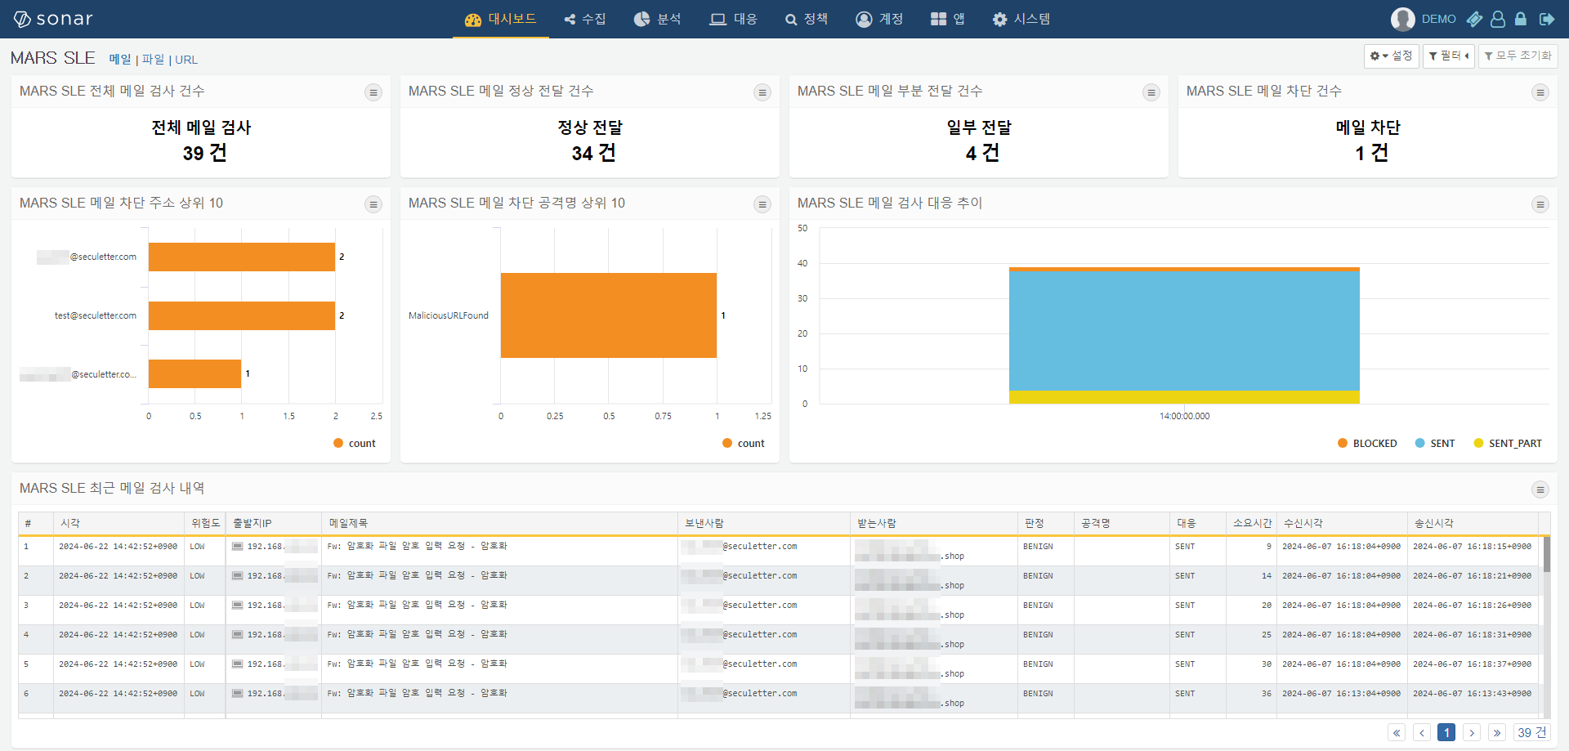Click the table vertical scrollbar thumb
The image size is (1569, 751).
tap(1546, 554)
